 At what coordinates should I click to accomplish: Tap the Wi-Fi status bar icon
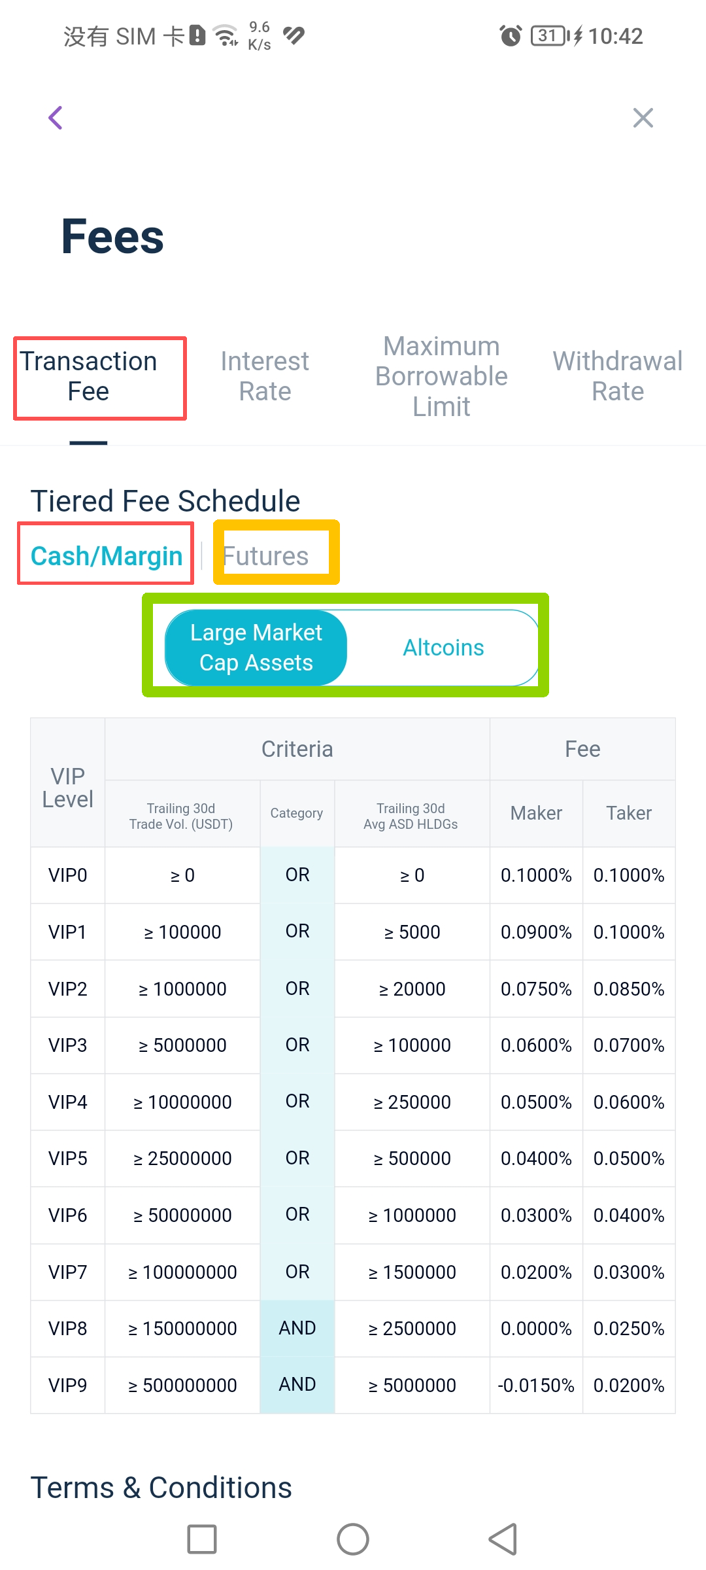tap(226, 35)
